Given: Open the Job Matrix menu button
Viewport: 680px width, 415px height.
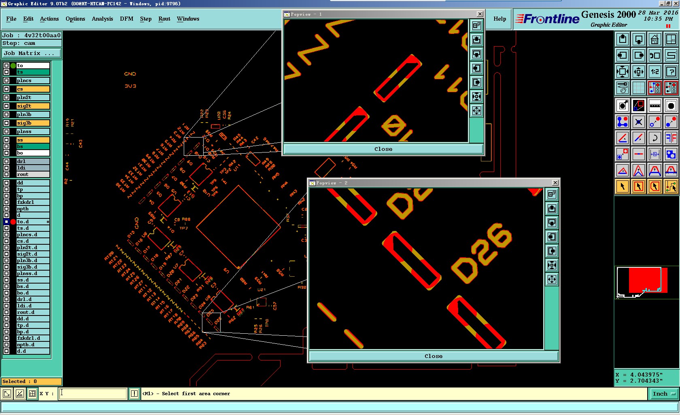Looking at the screenshot, I should [32, 53].
